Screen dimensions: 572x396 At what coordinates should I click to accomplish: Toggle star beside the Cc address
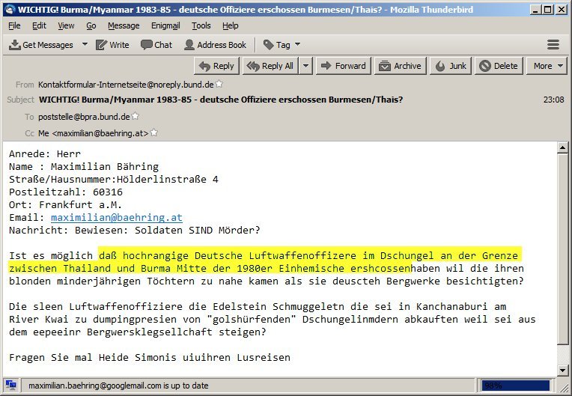click(153, 133)
